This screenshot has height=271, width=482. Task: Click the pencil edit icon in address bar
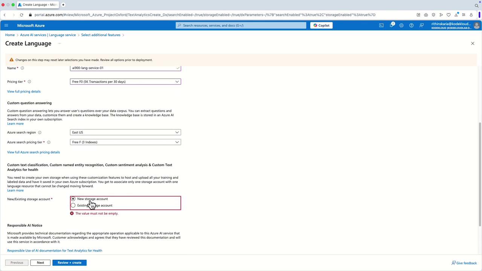click(418, 15)
